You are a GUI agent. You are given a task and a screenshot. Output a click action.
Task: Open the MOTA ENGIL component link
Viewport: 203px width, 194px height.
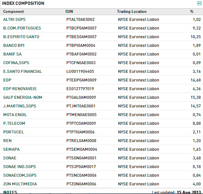[15, 115]
